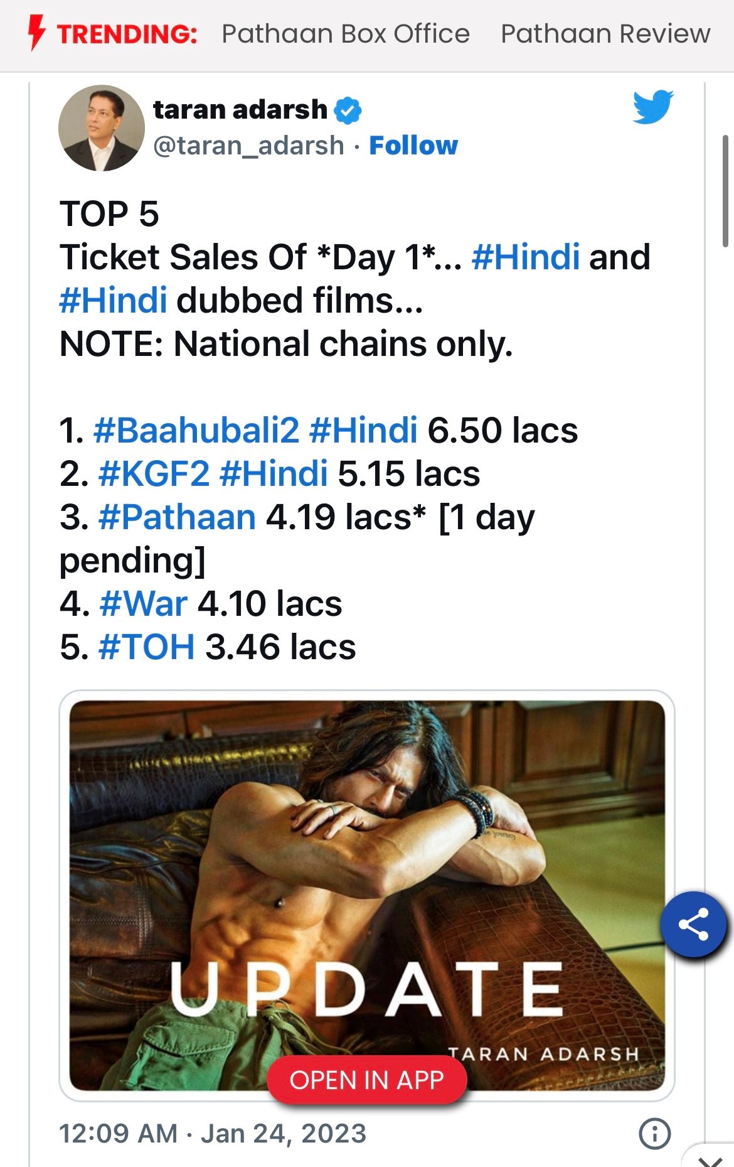Open taran adarsh profile picture

[102, 128]
